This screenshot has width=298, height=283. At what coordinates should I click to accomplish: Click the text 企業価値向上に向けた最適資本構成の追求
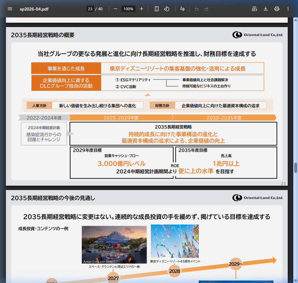pos(221,106)
